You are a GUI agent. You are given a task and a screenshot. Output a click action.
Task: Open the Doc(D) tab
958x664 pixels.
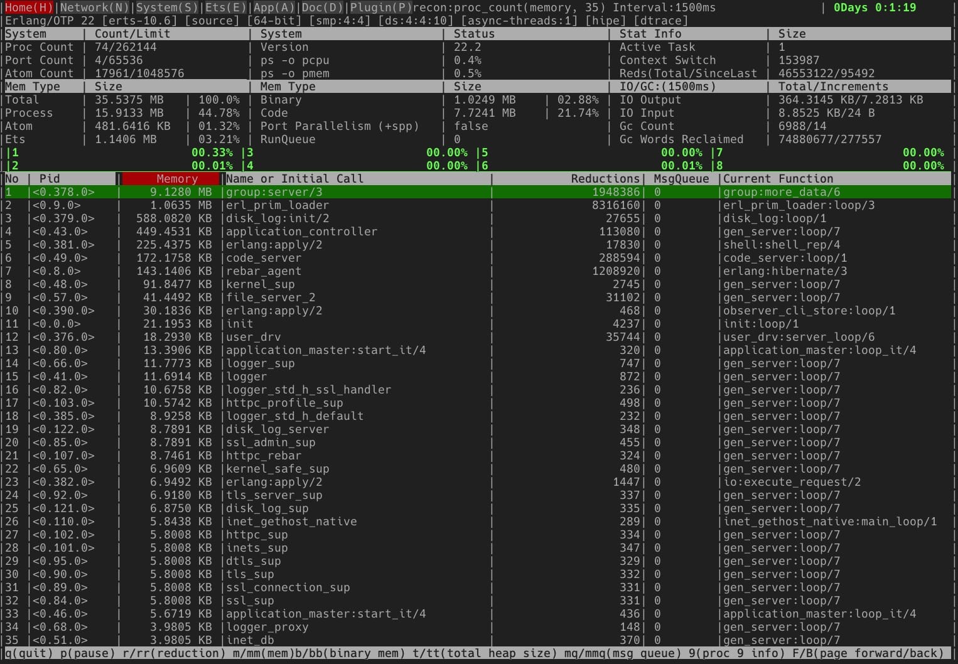click(322, 8)
